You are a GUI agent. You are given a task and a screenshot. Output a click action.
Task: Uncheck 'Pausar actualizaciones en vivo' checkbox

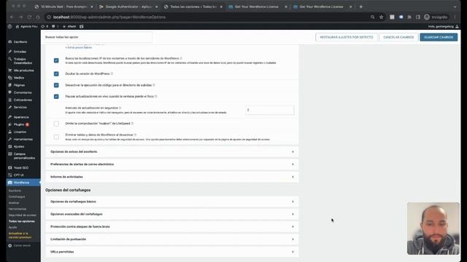pos(56,97)
